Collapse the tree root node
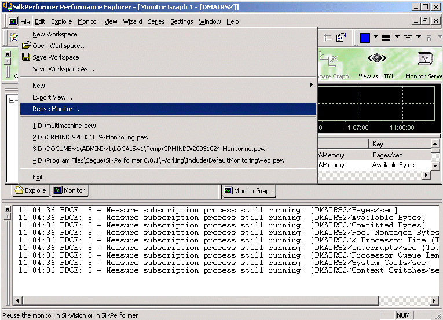The height and width of the screenshot is (320, 443). (12, 100)
